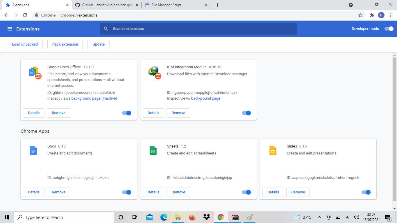Remove Google Docs Offline extension
Viewport: 397px width, 223px height.
(59, 113)
